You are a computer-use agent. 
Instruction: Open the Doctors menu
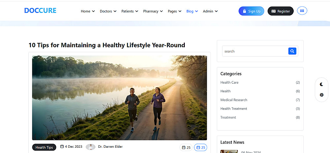(108, 11)
